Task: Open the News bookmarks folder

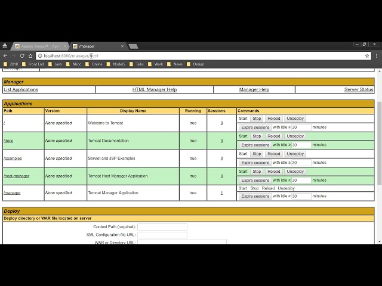Action: (175, 64)
